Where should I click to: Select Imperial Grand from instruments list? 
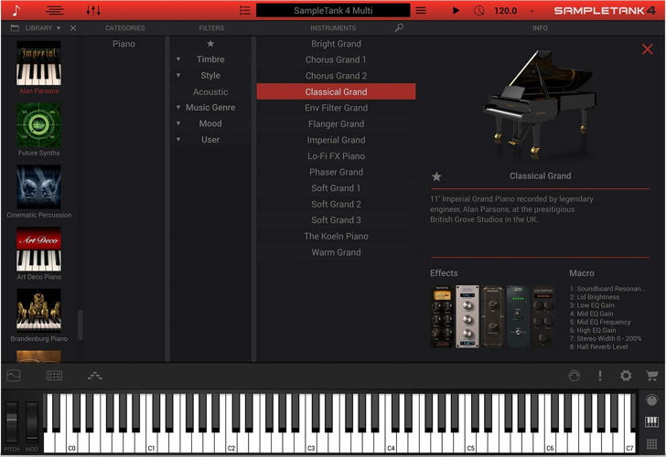(336, 140)
